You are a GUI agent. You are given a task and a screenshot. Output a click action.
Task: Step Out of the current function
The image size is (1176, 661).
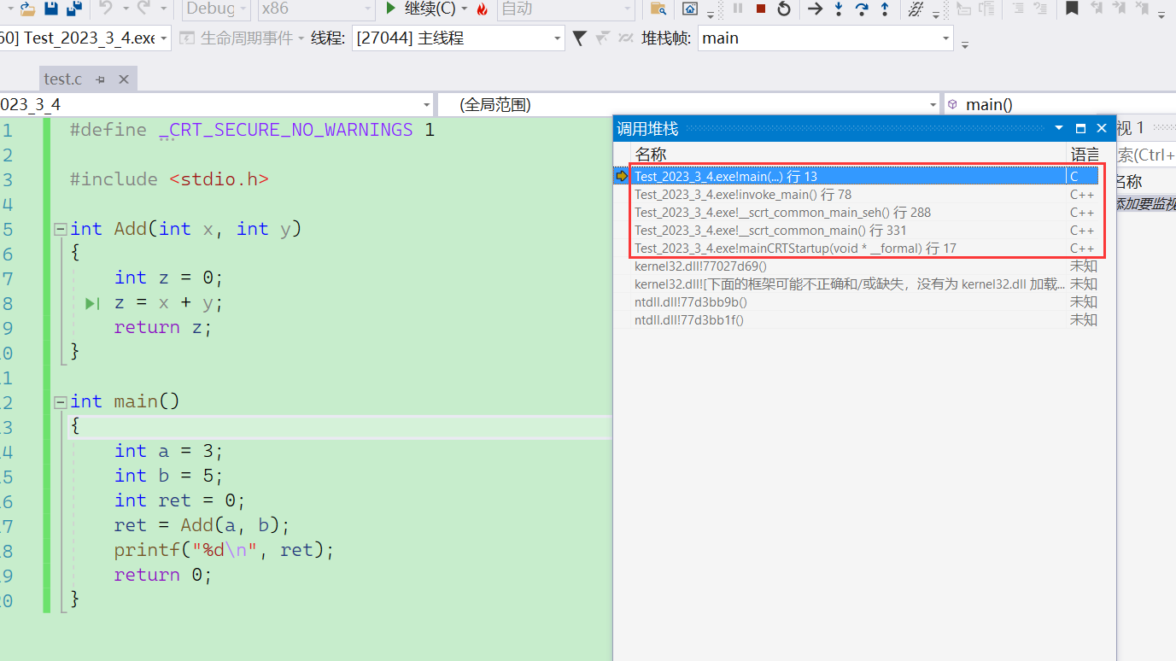(x=885, y=9)
